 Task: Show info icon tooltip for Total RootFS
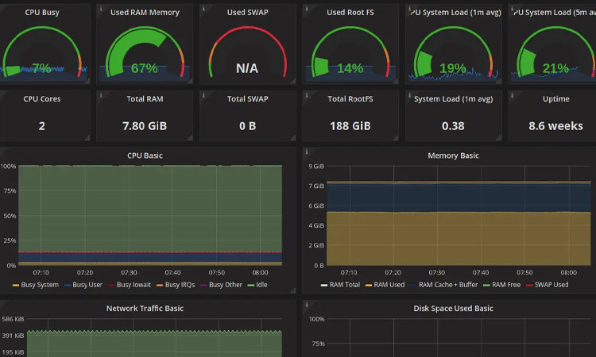pyautogui.click(x=305, y=94)
